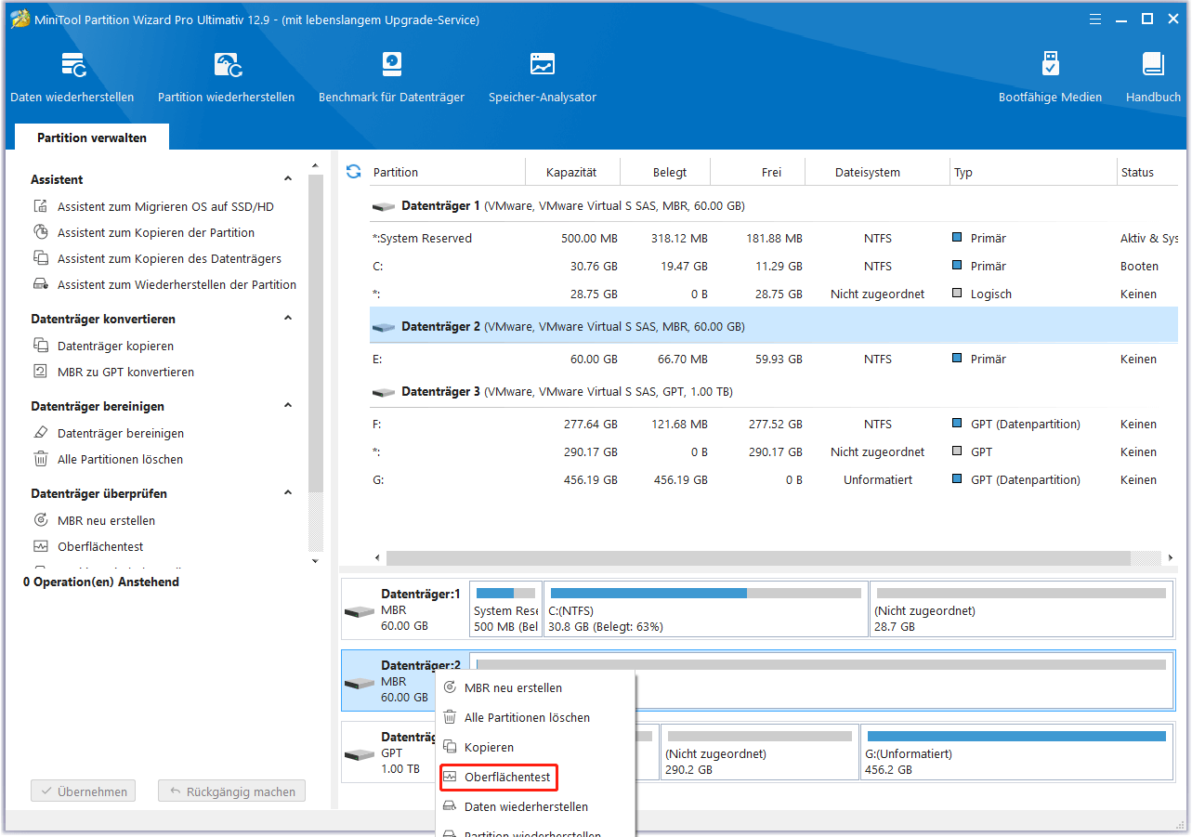
Task: Select the Datenträger 1 header row in the partition list
Action: click(x=773, y=206)
